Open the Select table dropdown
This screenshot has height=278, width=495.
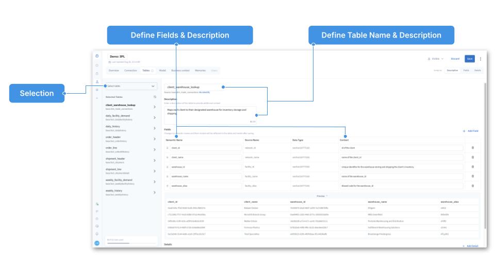click(129, 86)
